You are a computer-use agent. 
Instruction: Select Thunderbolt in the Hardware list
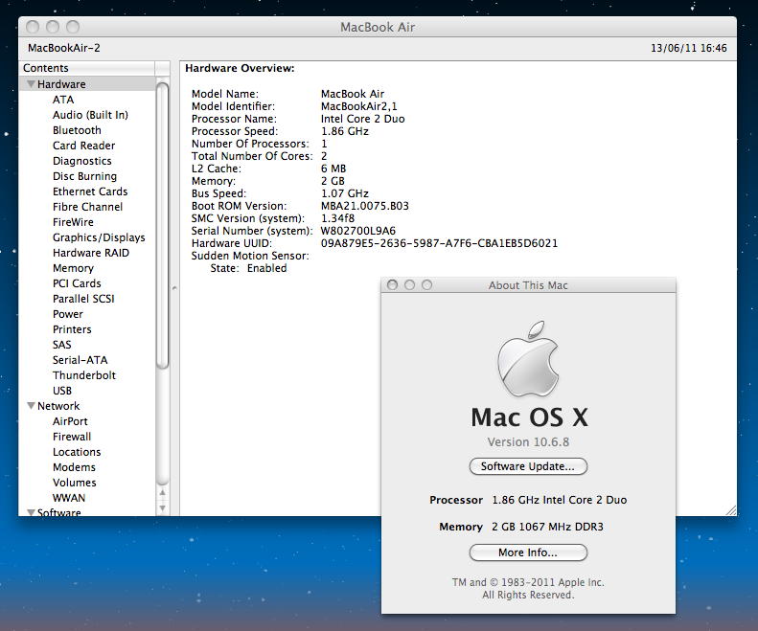(84, 375)
